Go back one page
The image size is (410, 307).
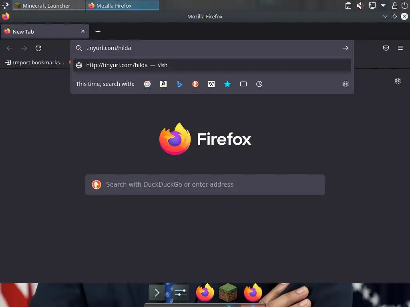coord(10,48)
